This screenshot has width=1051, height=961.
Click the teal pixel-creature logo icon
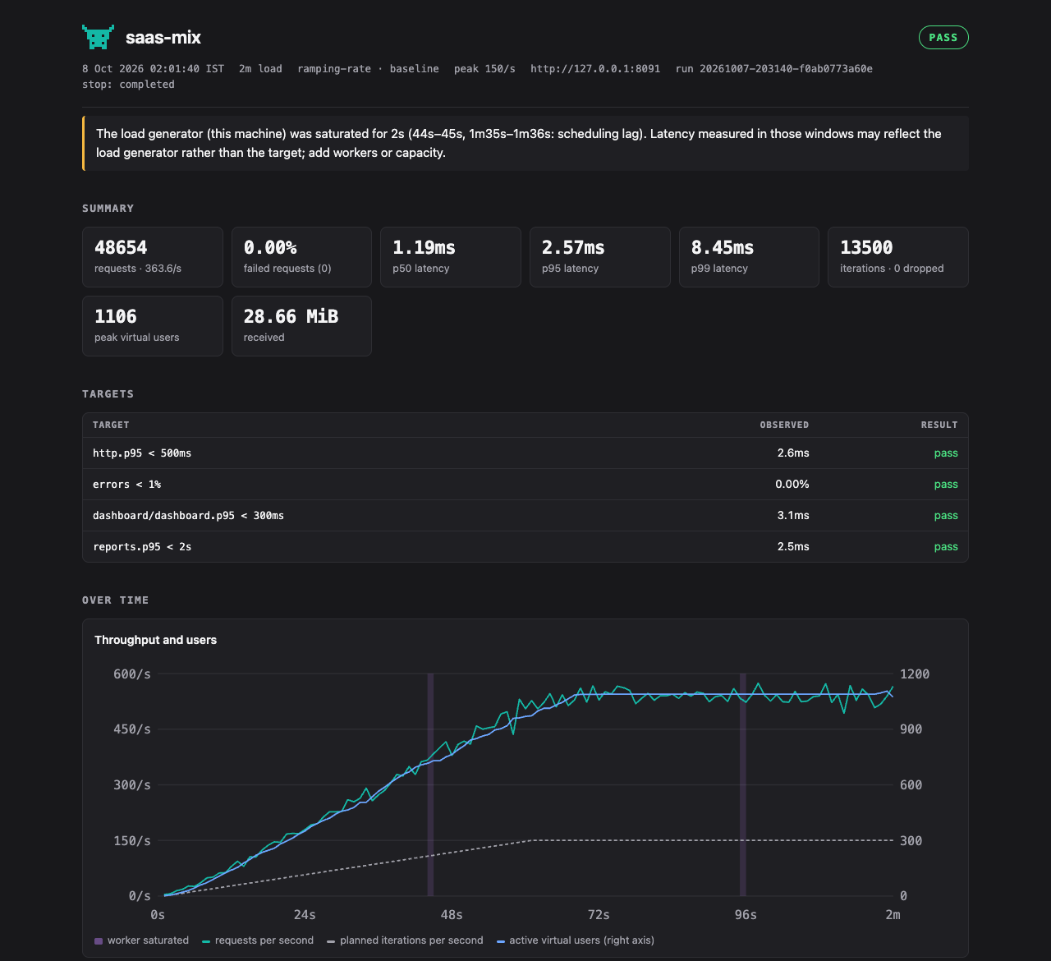click(98, 37)
